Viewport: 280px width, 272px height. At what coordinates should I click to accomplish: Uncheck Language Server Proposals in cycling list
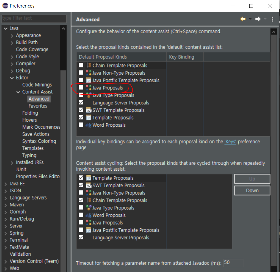pos(81,237)
